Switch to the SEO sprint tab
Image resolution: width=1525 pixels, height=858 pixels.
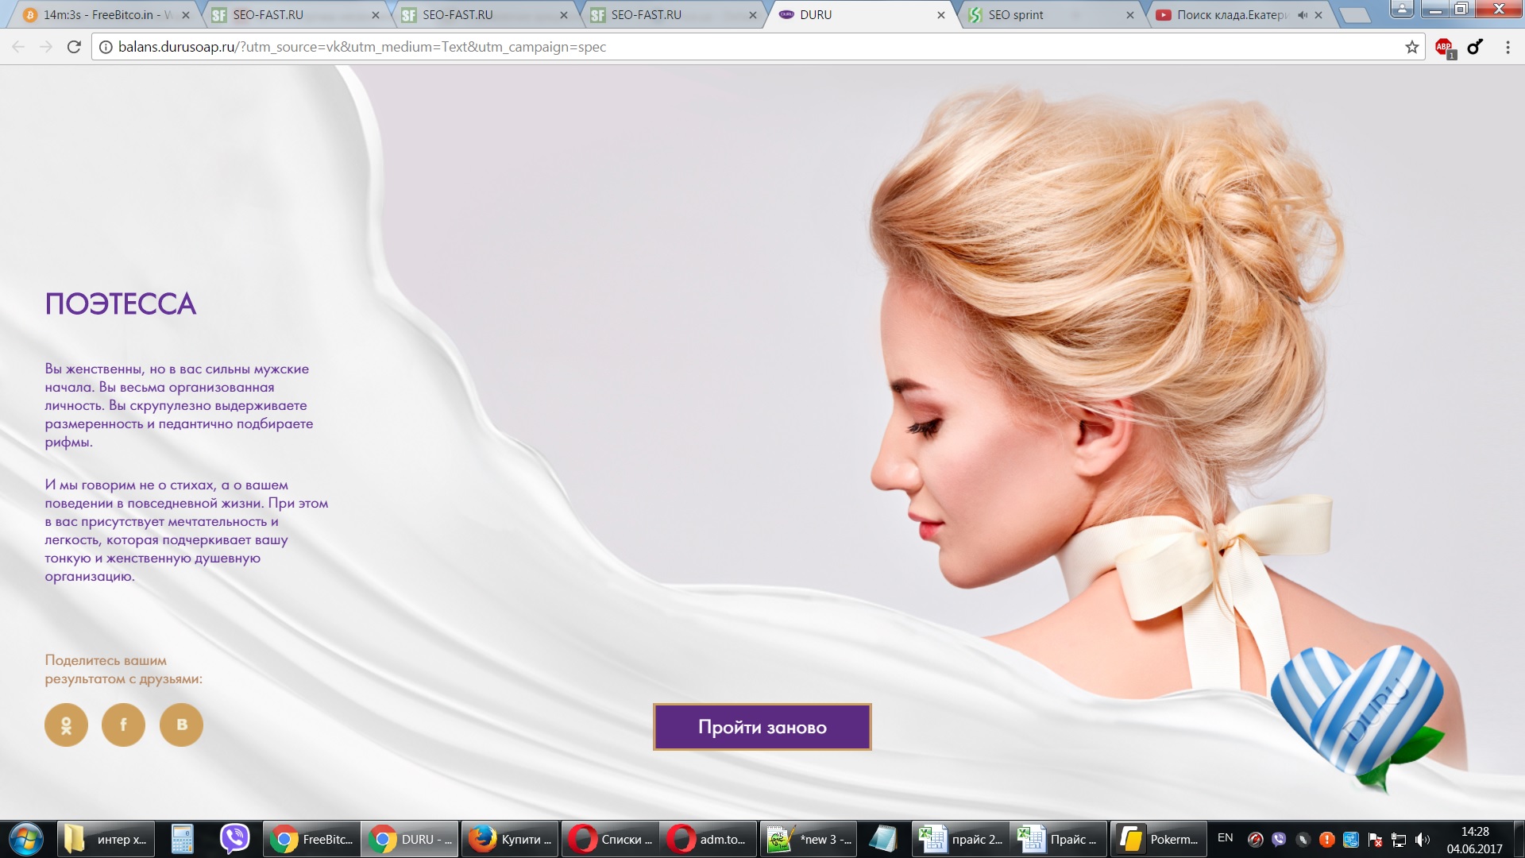[1048, 15]
